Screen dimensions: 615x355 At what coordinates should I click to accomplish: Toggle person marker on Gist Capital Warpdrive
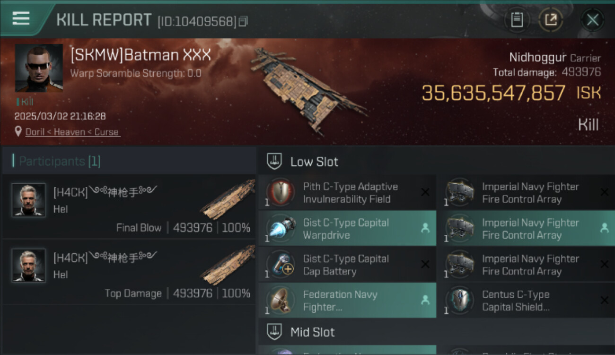(425, 228)
